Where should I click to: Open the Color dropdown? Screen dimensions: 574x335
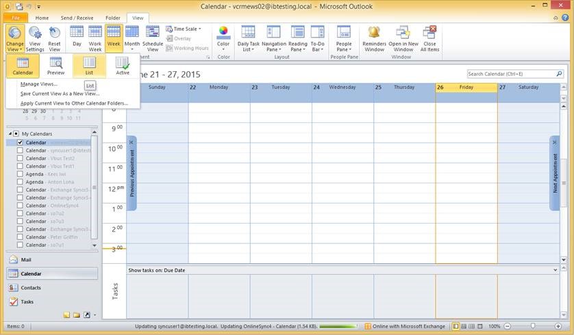click(x=223, y=39)
